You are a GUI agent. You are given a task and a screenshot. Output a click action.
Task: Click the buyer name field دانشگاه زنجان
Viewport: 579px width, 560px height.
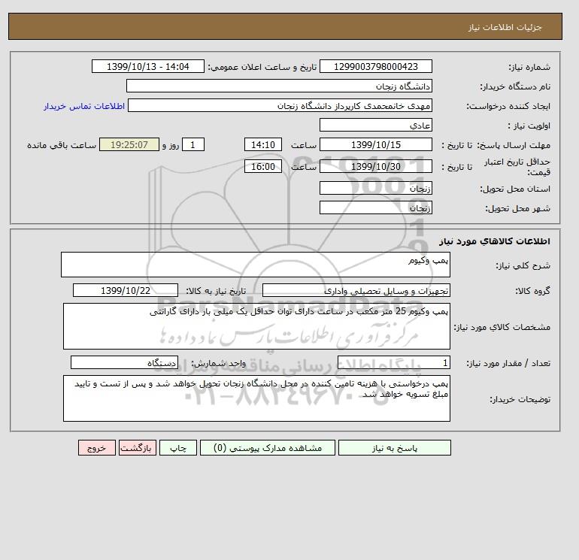[x=279, y=86]
